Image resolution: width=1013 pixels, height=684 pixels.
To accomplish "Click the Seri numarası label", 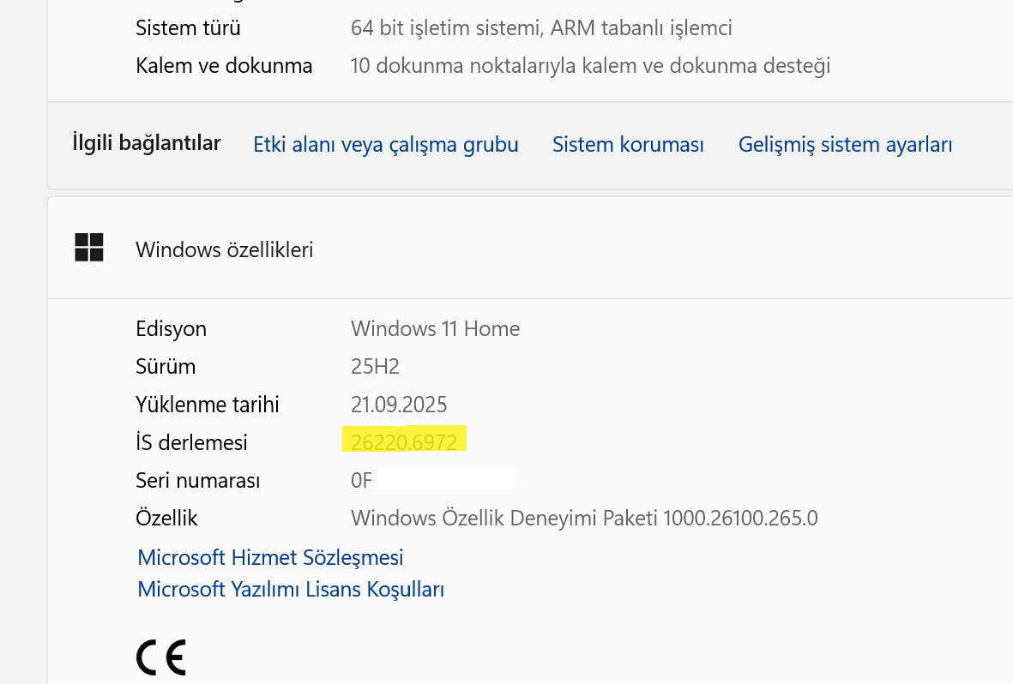I will (197, 480).
